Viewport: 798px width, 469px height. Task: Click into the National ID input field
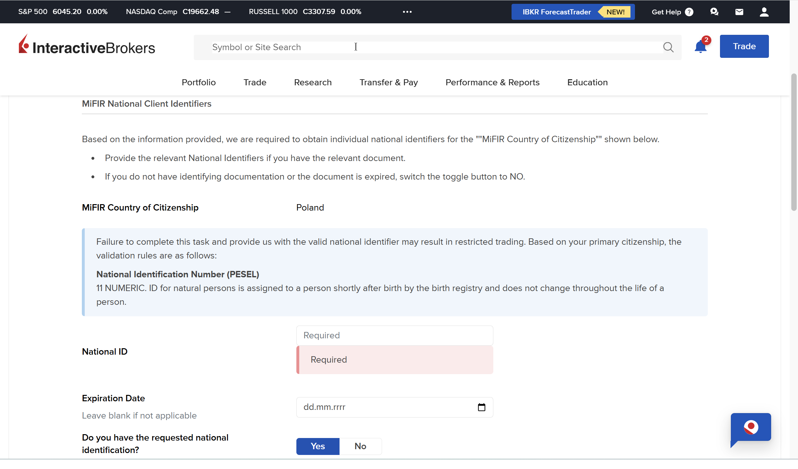coord(395,335)
